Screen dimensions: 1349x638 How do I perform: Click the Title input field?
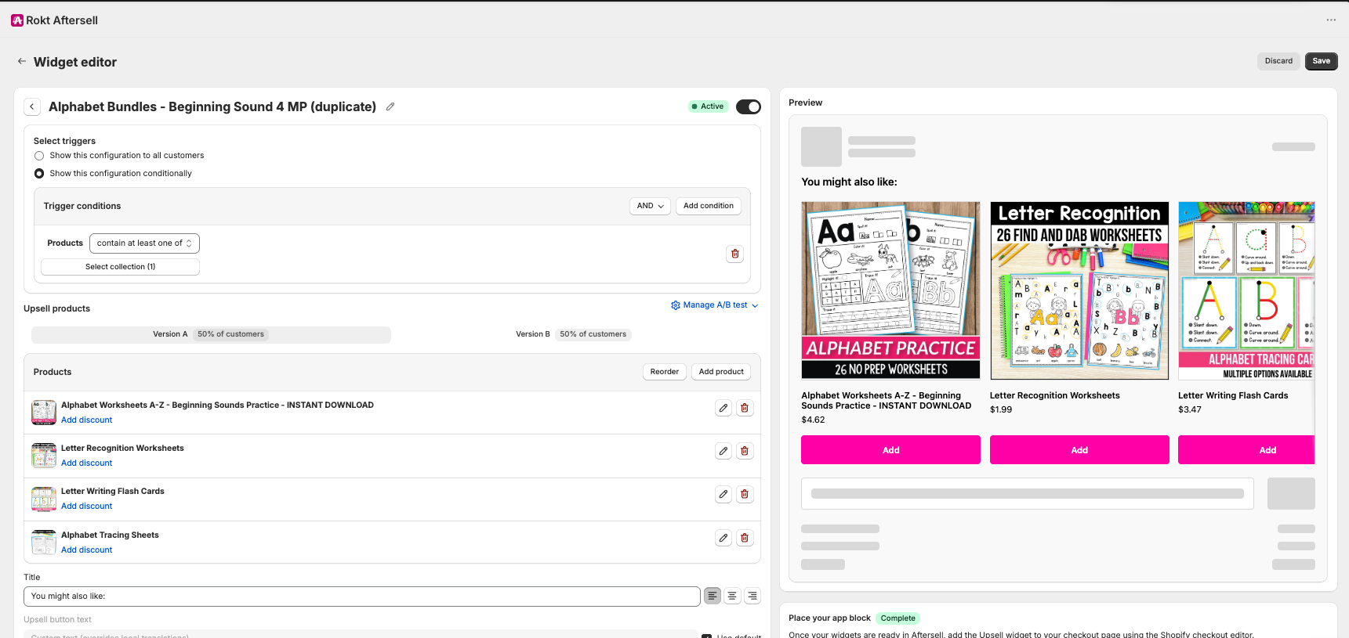click(x=362, y=597)
